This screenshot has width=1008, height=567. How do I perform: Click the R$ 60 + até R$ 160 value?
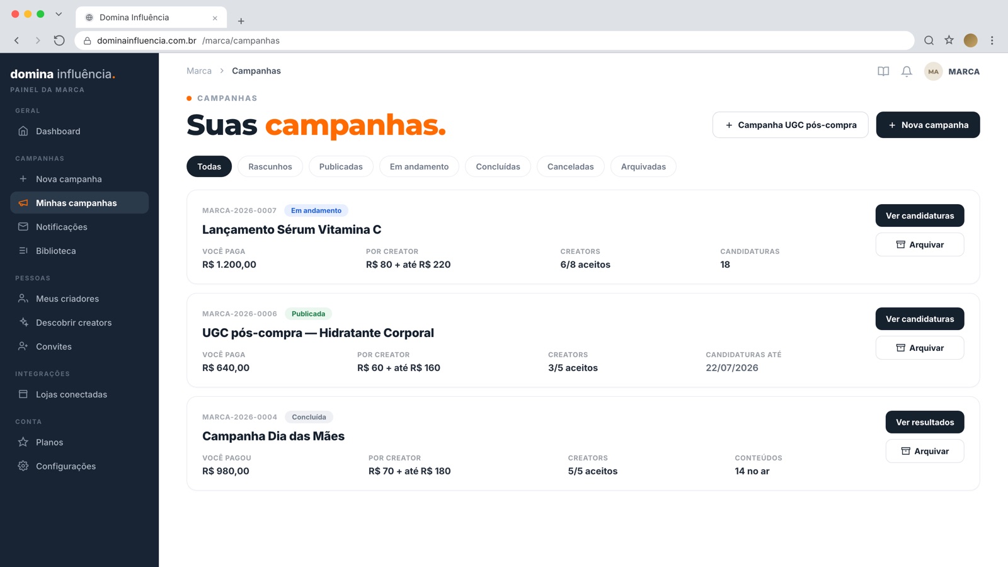(x=399, y=368)
